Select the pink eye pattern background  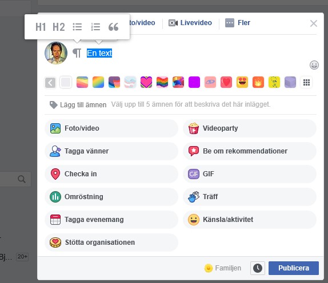click(210, 82)
